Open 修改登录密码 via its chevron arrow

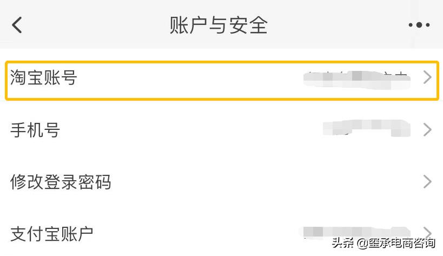[x=427, y=181]
